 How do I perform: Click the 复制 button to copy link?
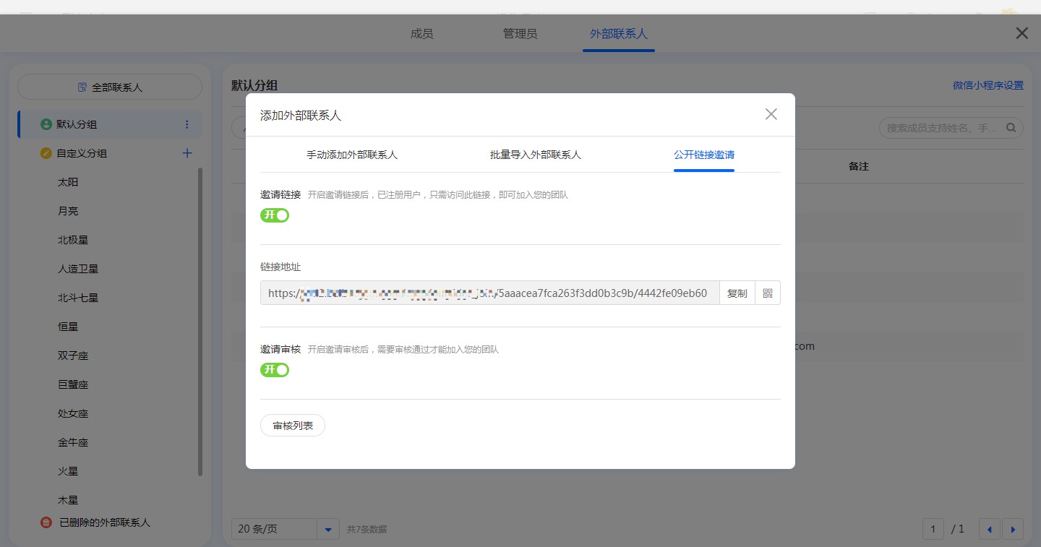click(737, 293)
